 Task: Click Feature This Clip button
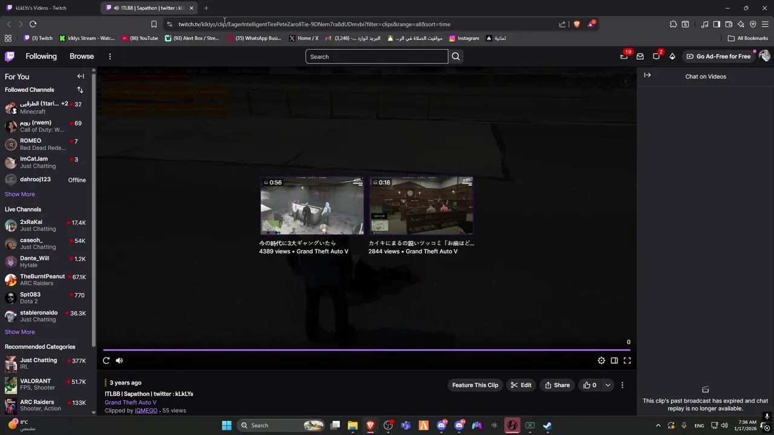475,385
